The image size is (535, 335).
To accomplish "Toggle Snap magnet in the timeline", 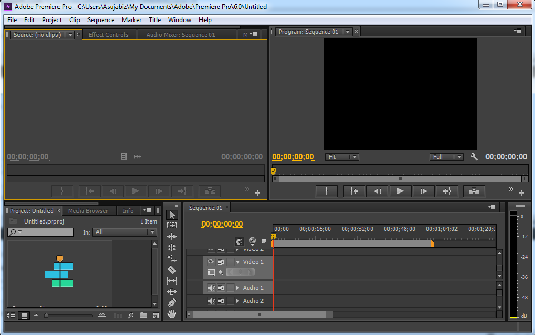I will pos(239,241).
